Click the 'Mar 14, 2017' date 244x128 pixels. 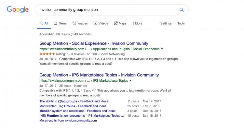pyautogui.click(x=152, y=101)
